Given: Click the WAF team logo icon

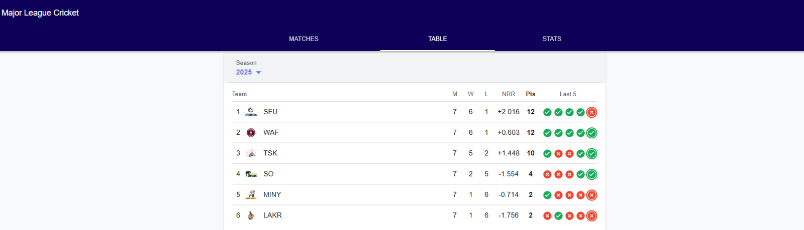Looking at the screenshot, I should tap(251, 133).
